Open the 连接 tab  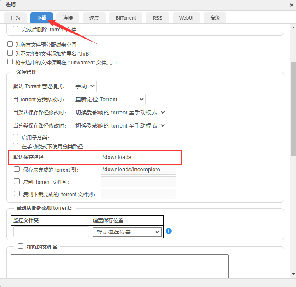[68, 18]
